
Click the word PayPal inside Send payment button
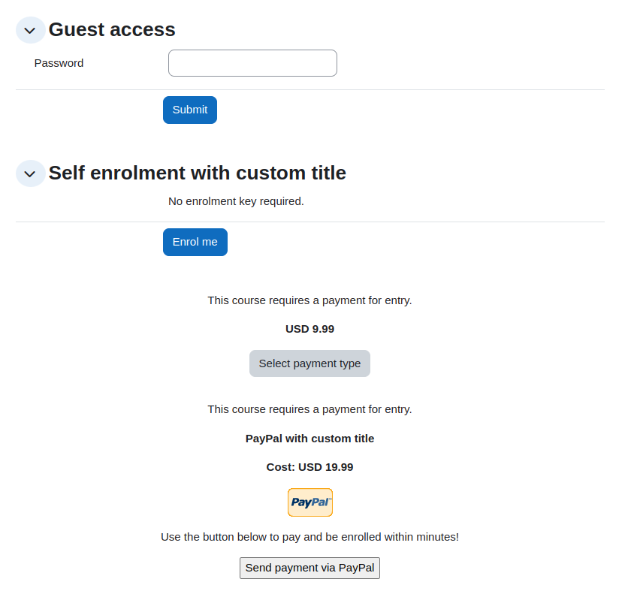(x=356, y=568)
